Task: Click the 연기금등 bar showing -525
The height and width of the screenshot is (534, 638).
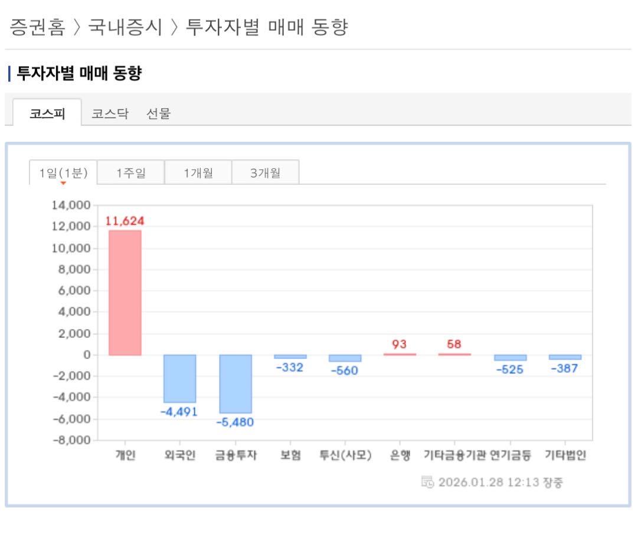Action: tap(510, 357)
